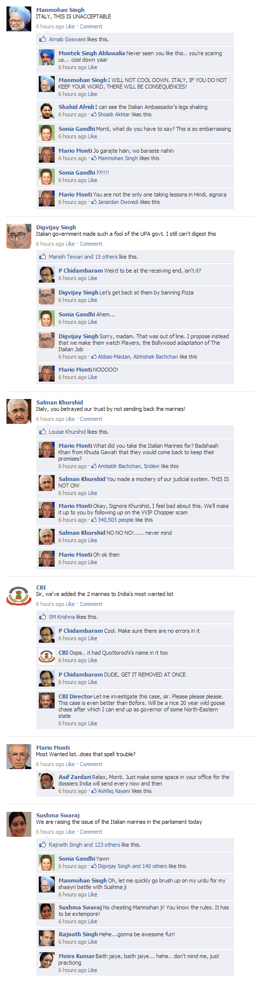261x983 pixels.
Task: Click thumbs-up icon beside Rajnath Singh and 123 others
Action: tap(43, 845)
